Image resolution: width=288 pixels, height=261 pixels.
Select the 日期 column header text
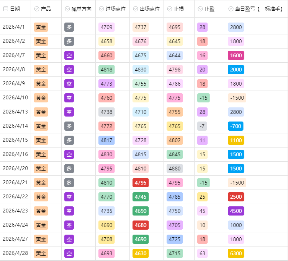coord(15,9)
